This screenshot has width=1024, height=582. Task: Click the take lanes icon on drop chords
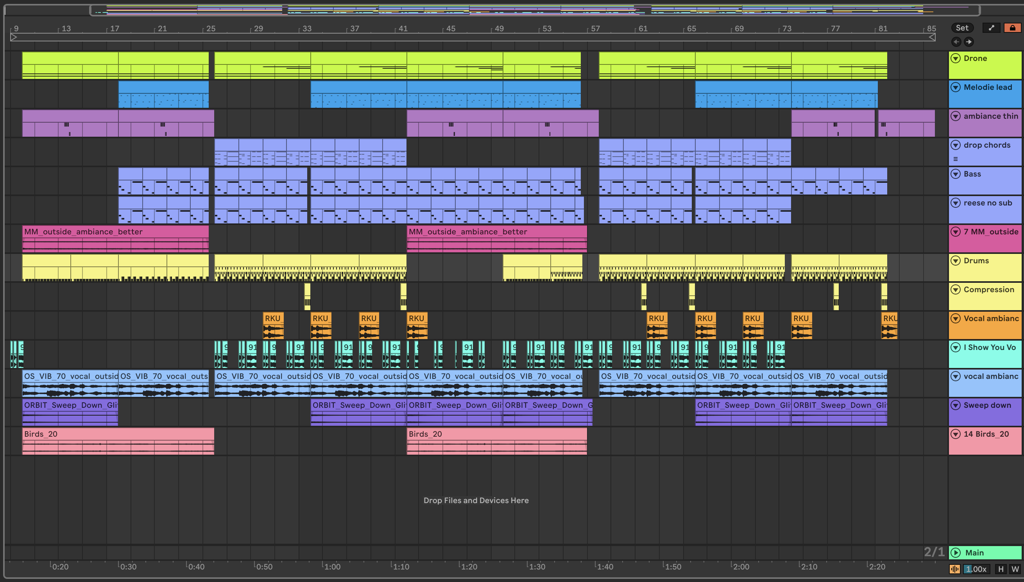point(956,159)
